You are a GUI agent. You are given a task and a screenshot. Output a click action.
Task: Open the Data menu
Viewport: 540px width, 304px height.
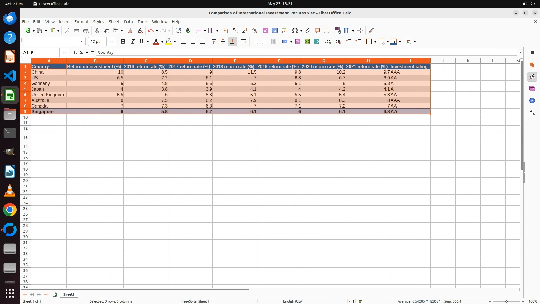point(128,22)
